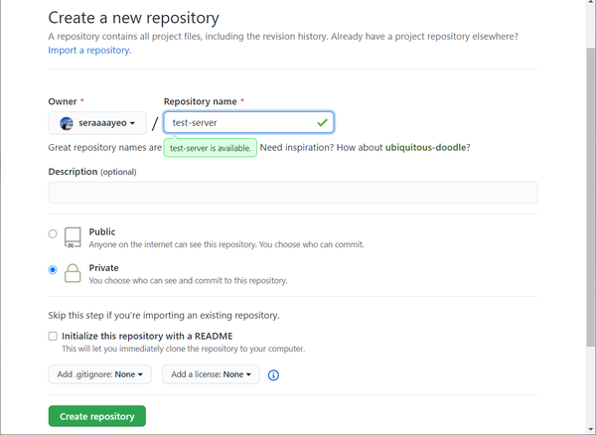
Task: Enable Initialize this repository with a README
Action: (53, 336)
